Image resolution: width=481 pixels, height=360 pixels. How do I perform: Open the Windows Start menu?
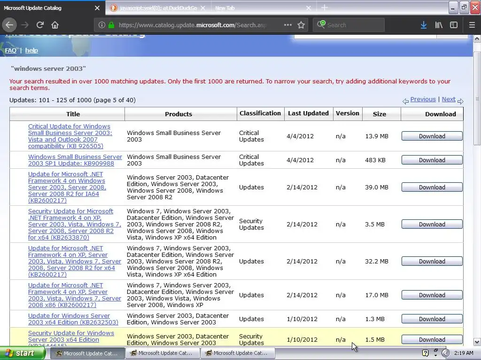23,353
